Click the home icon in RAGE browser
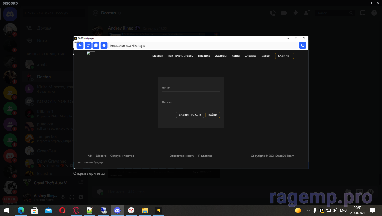382x216 pixels. (x=104, y=45)
